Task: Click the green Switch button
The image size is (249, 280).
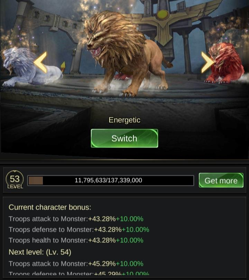Action: point(124,138)
